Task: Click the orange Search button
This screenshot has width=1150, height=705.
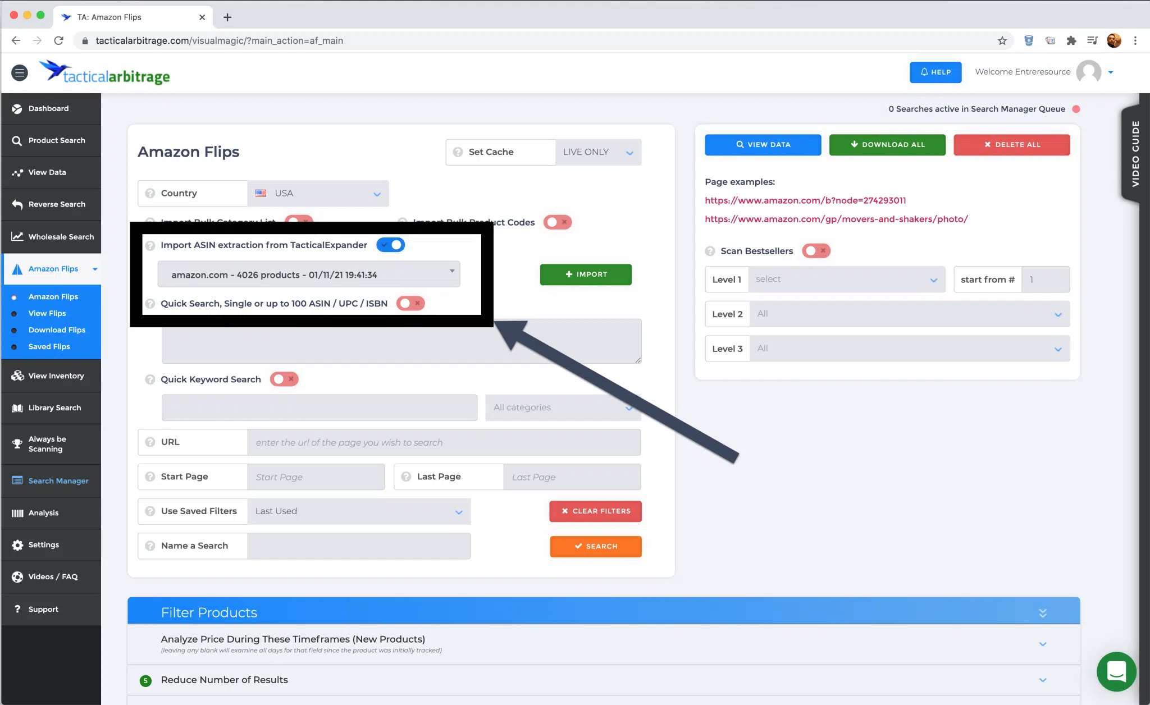Action: pyautogui.click(x=596, y=546)
